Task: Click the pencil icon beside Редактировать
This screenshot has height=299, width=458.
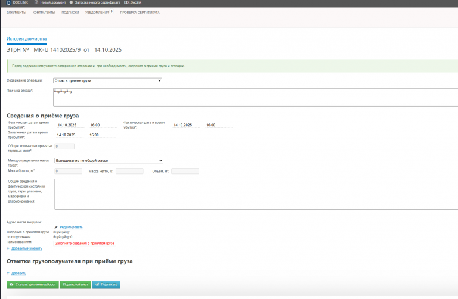Action: pyautogui.click(x=56, y=227)
